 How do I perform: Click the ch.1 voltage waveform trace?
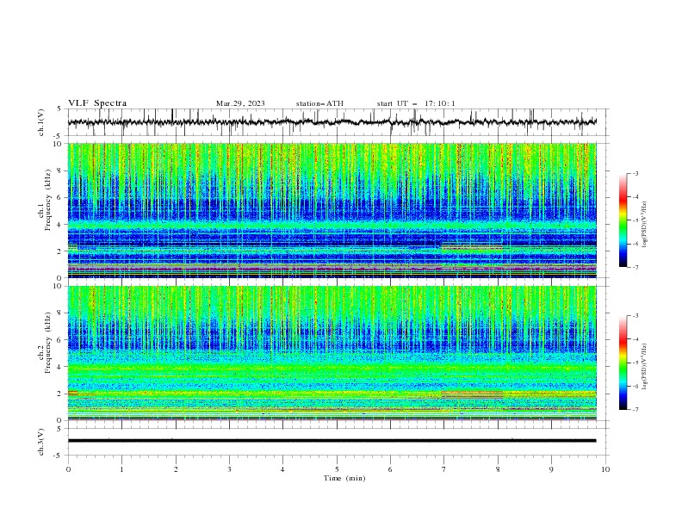click(332, 121)
